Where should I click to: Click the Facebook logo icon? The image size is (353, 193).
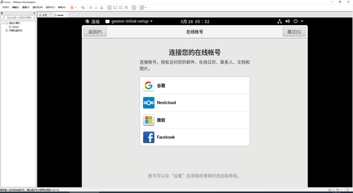tap(148, 137)
